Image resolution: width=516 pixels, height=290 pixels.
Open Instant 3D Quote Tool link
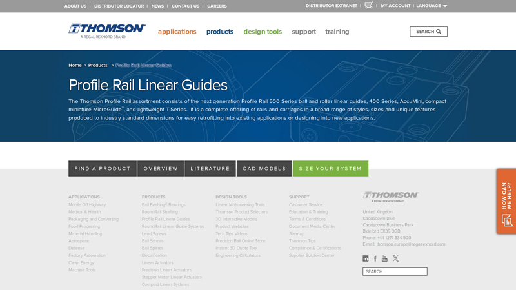(236, 248)
